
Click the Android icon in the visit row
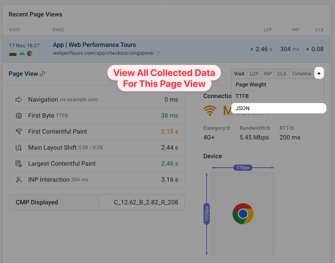22,54
